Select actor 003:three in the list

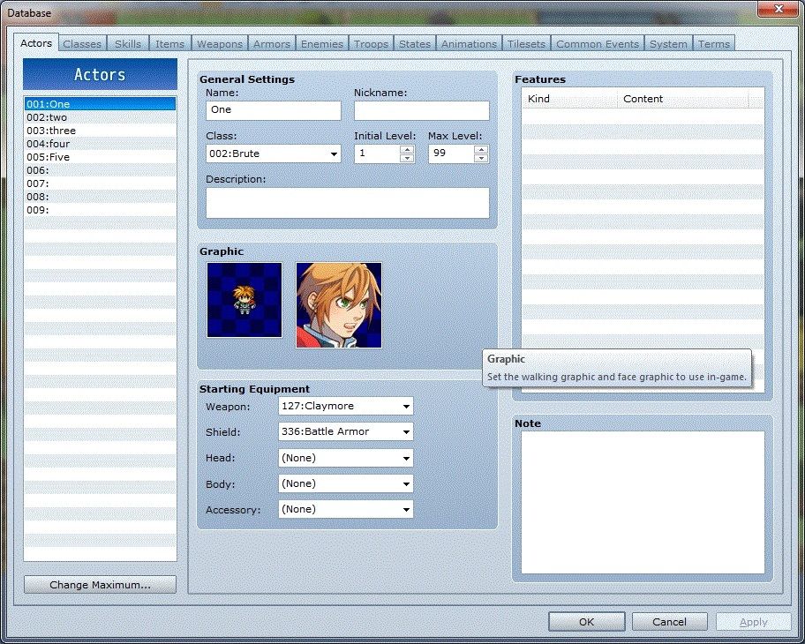click(x=51, y=131)
